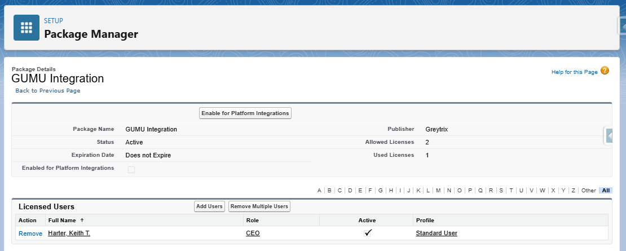Filter users by letter M
Screen dimensions: 626x251
[438, 190]
